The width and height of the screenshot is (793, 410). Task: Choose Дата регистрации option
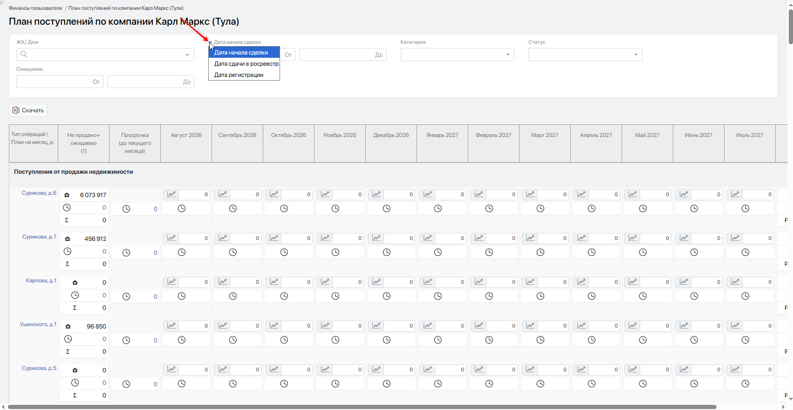(244, 75)
